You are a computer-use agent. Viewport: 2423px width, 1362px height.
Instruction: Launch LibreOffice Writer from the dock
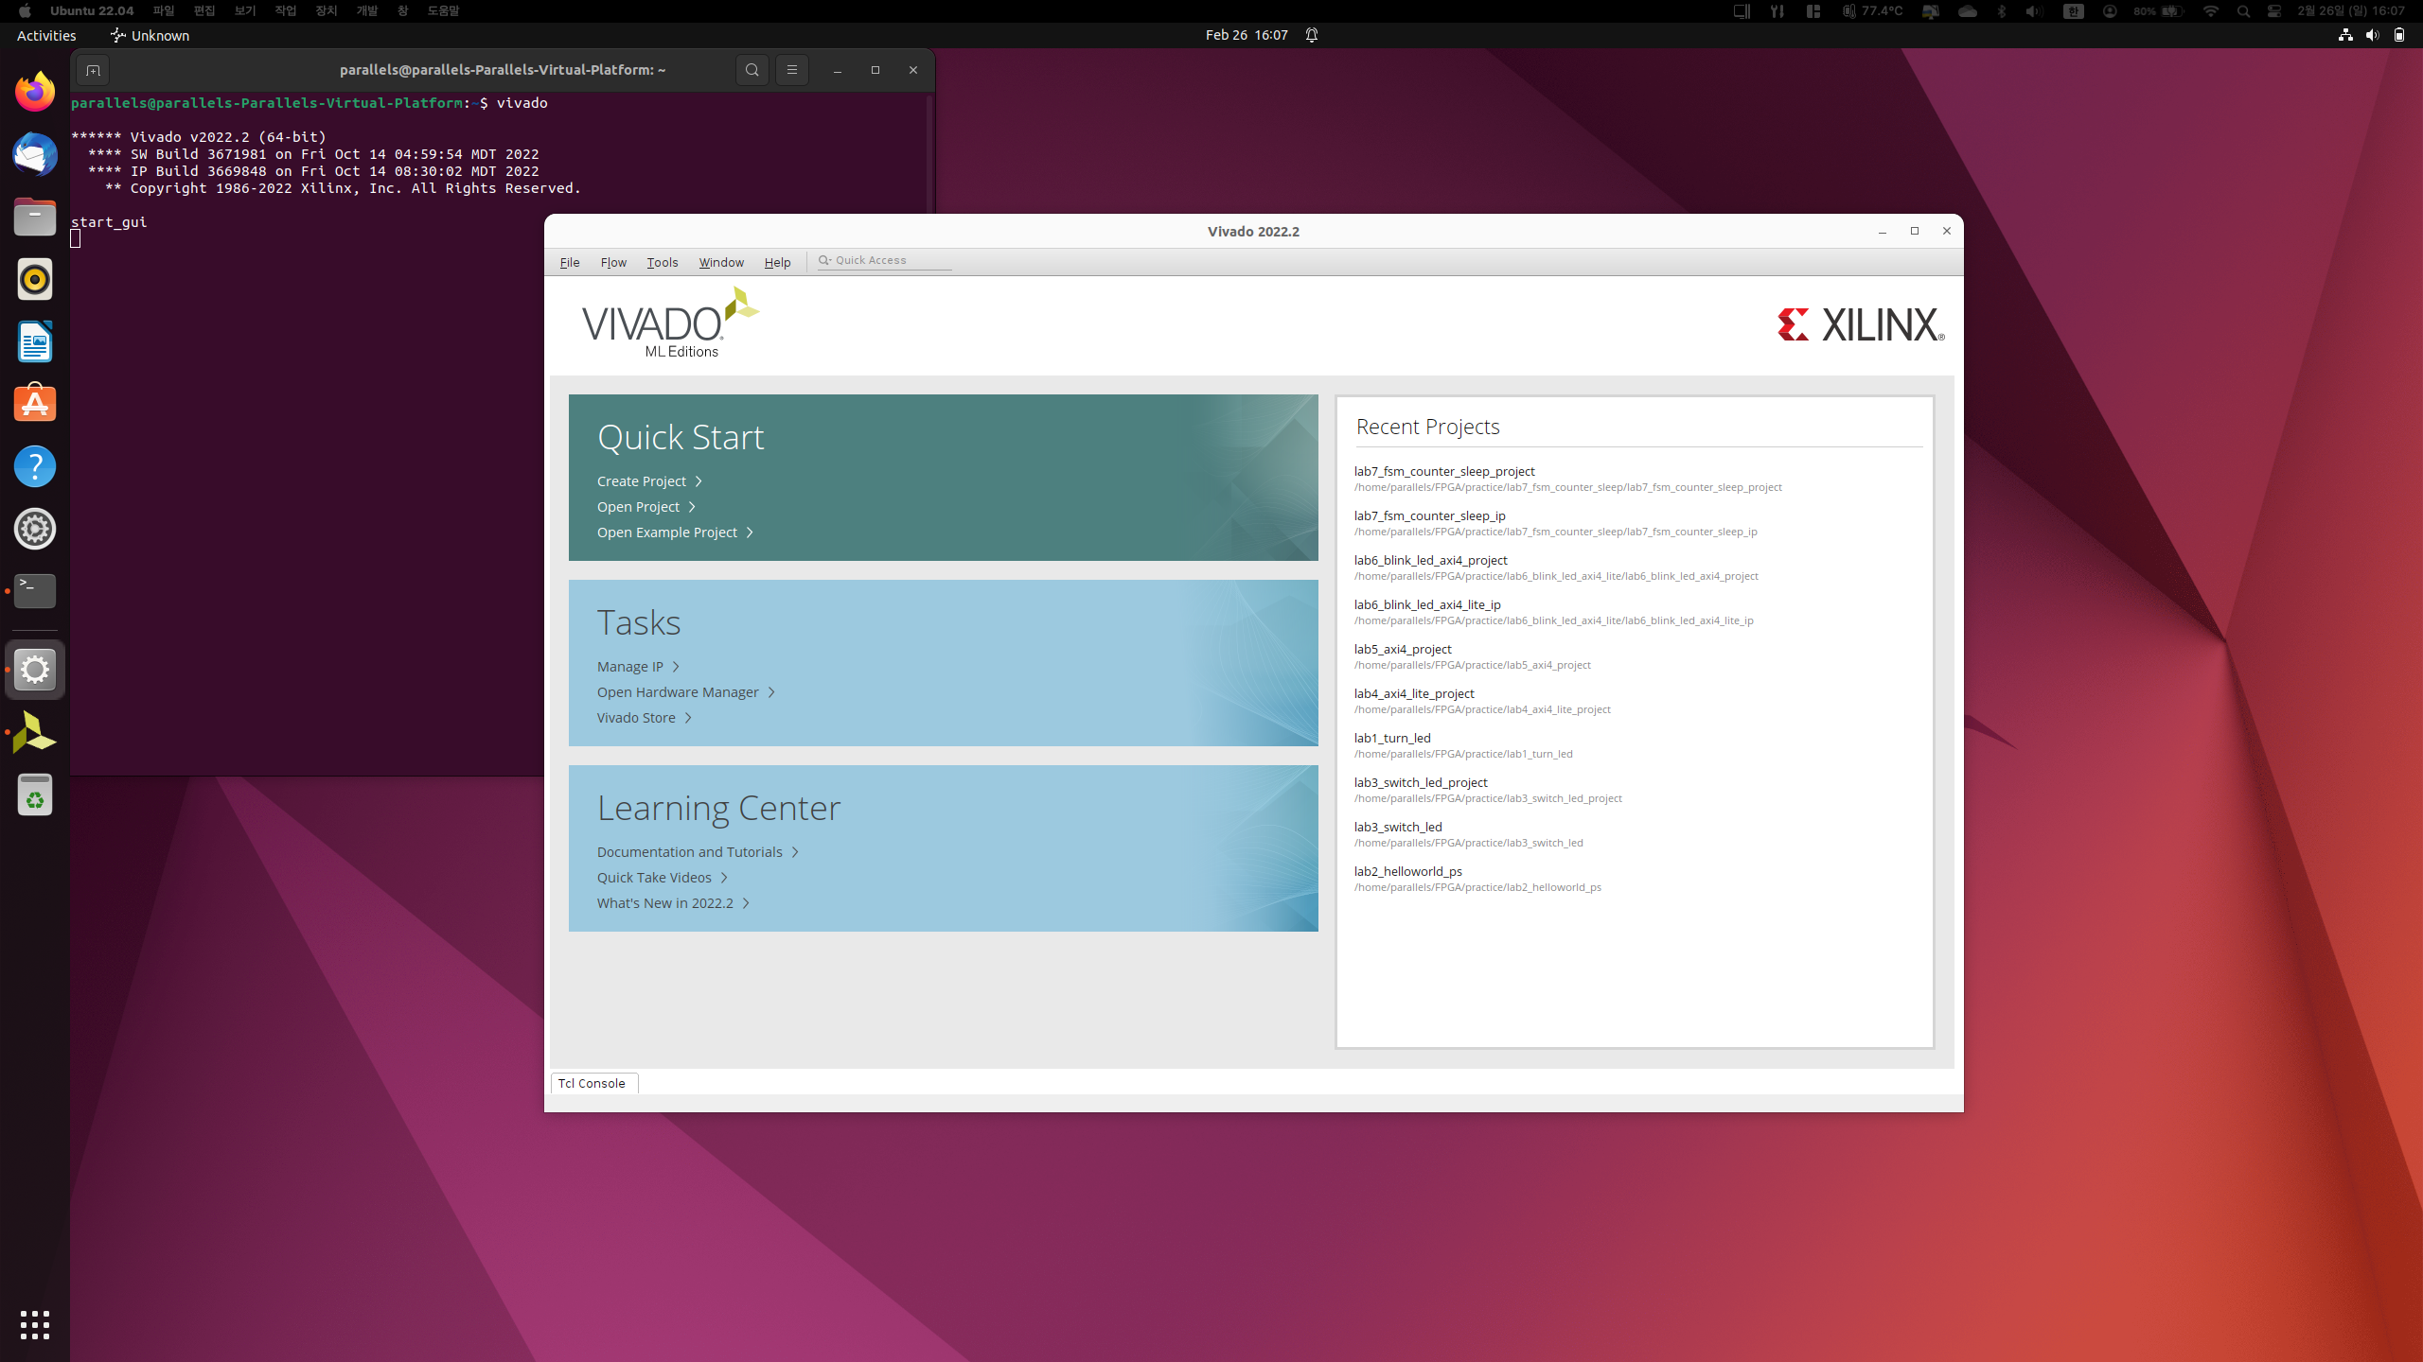(x=35, y=341)
